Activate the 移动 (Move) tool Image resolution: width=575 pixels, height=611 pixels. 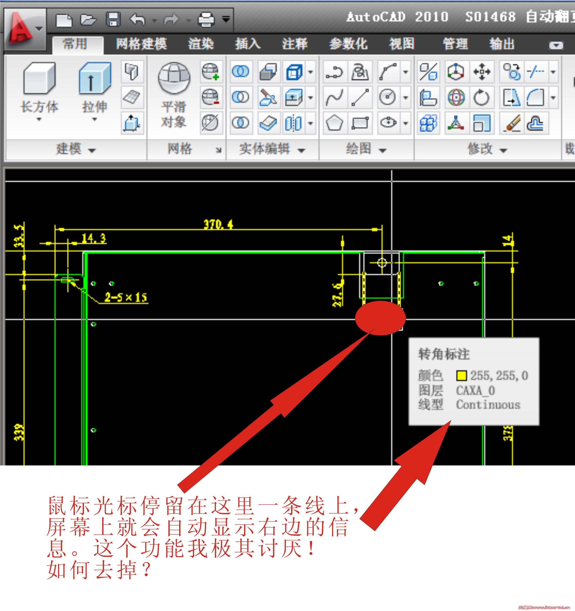coord(482,71)
